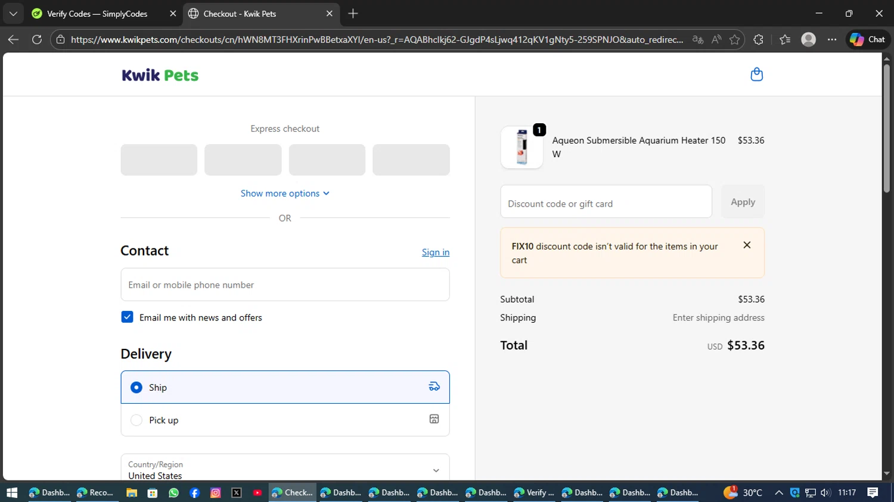Screen dimensions: 894x502
Task: Click the Total amount $53.36 in bold
Action: (x=746, y=345)
